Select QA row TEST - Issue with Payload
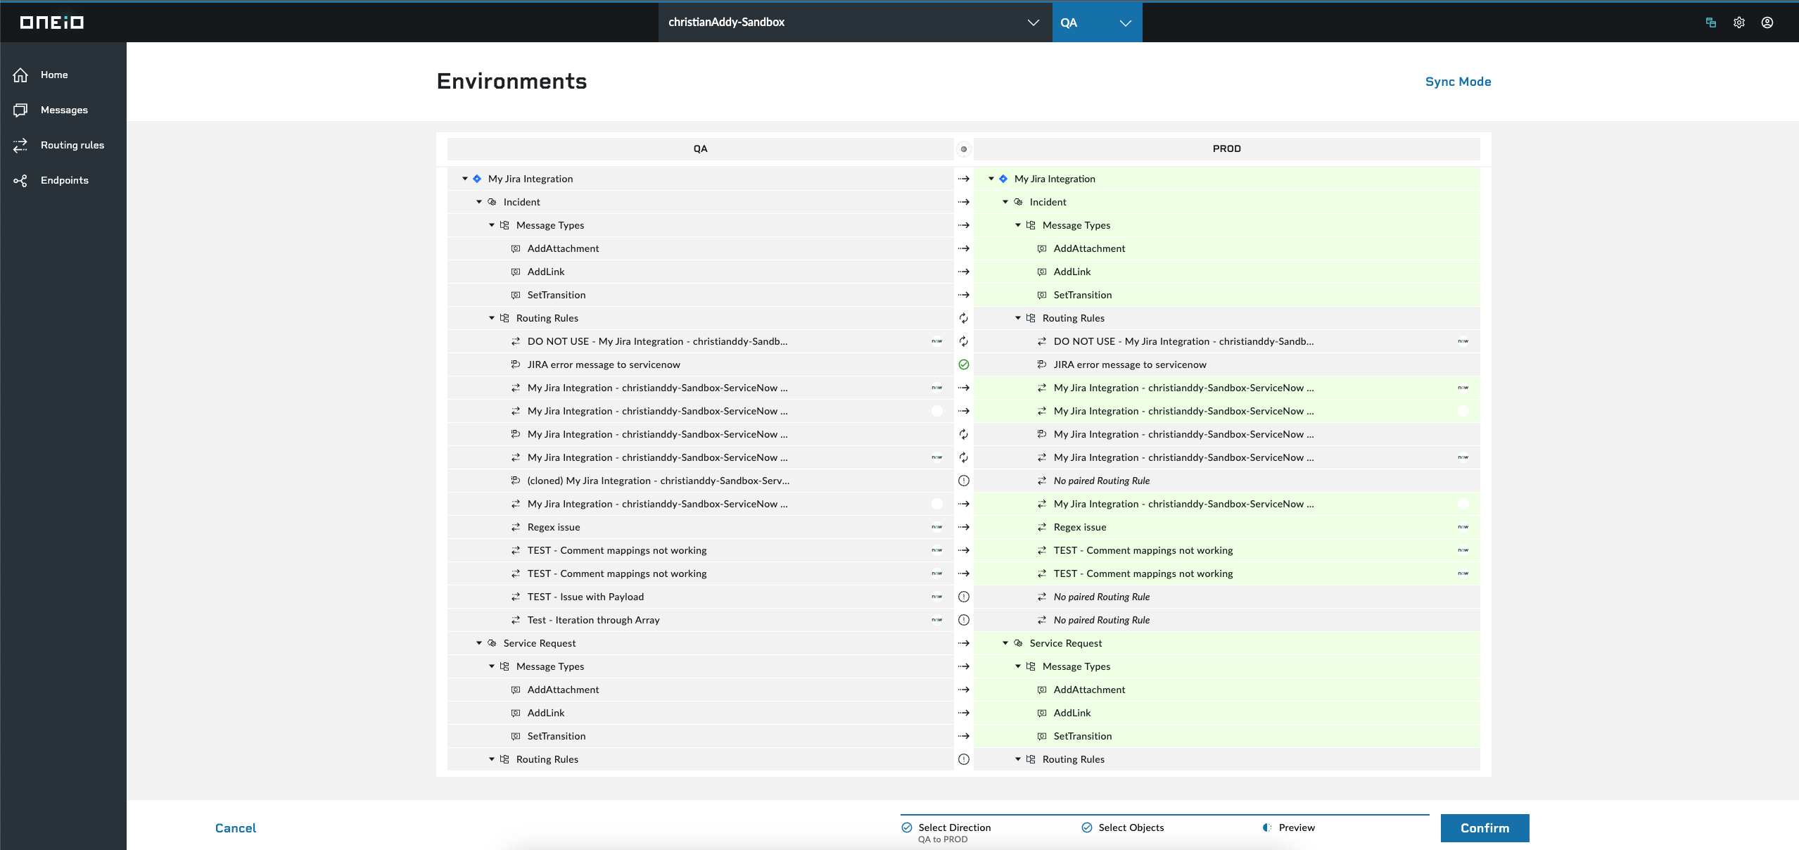Image resolution: width=1799 pixels, height=850 pixels. (700, 597)
